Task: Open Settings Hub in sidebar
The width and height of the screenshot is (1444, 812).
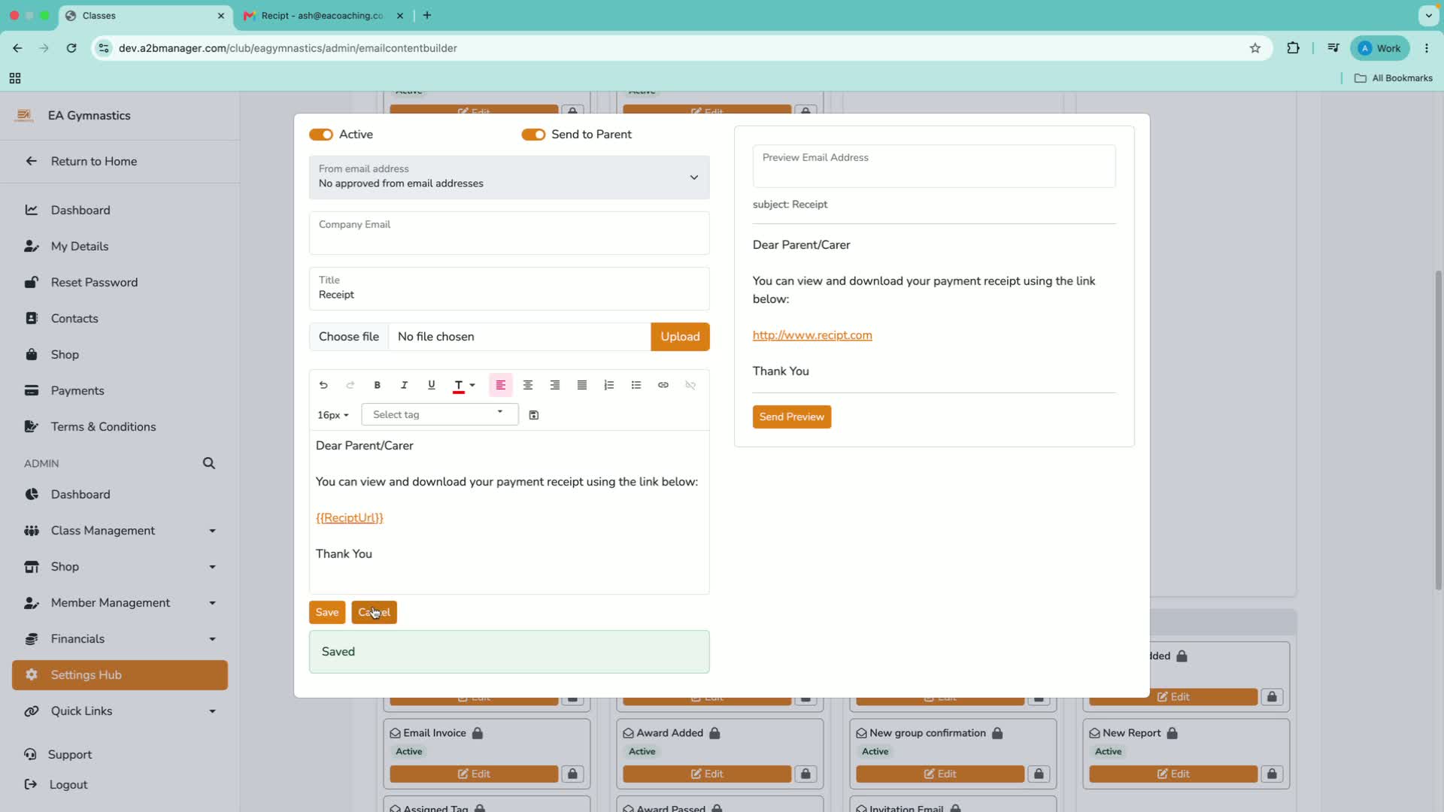Action: click(x=120, y=675)
